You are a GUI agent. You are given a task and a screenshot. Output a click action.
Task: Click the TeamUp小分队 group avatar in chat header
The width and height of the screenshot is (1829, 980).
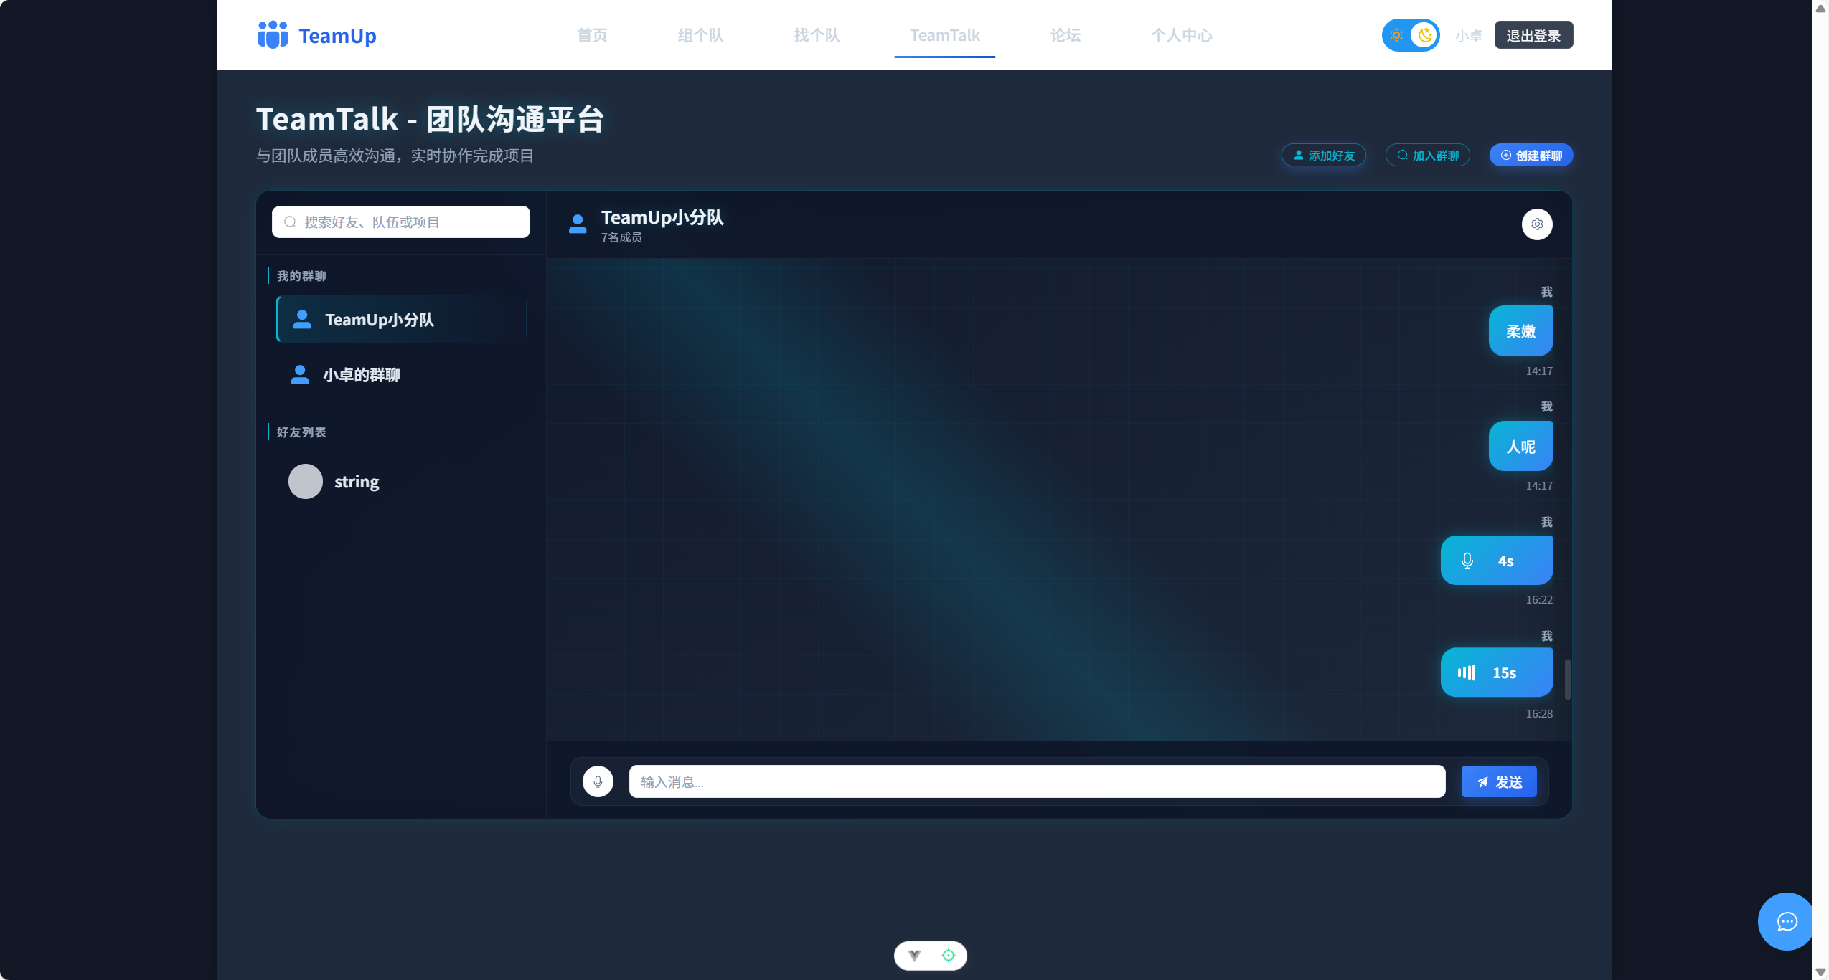578,224
